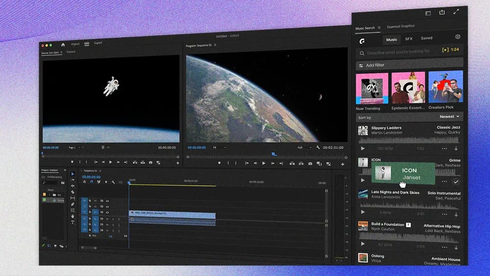490x276 pixels.
Task: Select the Type tool in the timeline toolbar
Action: pyautogui.click(x=73, y=223)
